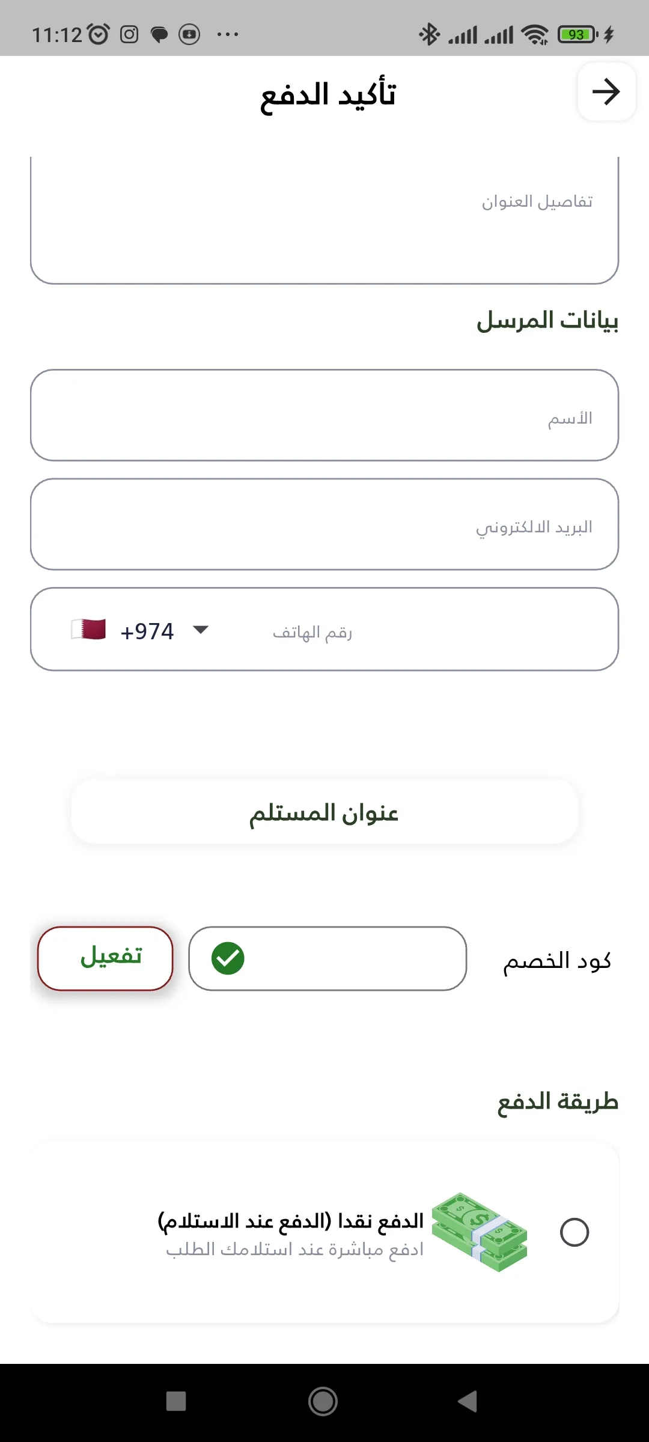Tap the Qatar flag icon
Viewport: 649px width, 1442px height.
(88, 629)
